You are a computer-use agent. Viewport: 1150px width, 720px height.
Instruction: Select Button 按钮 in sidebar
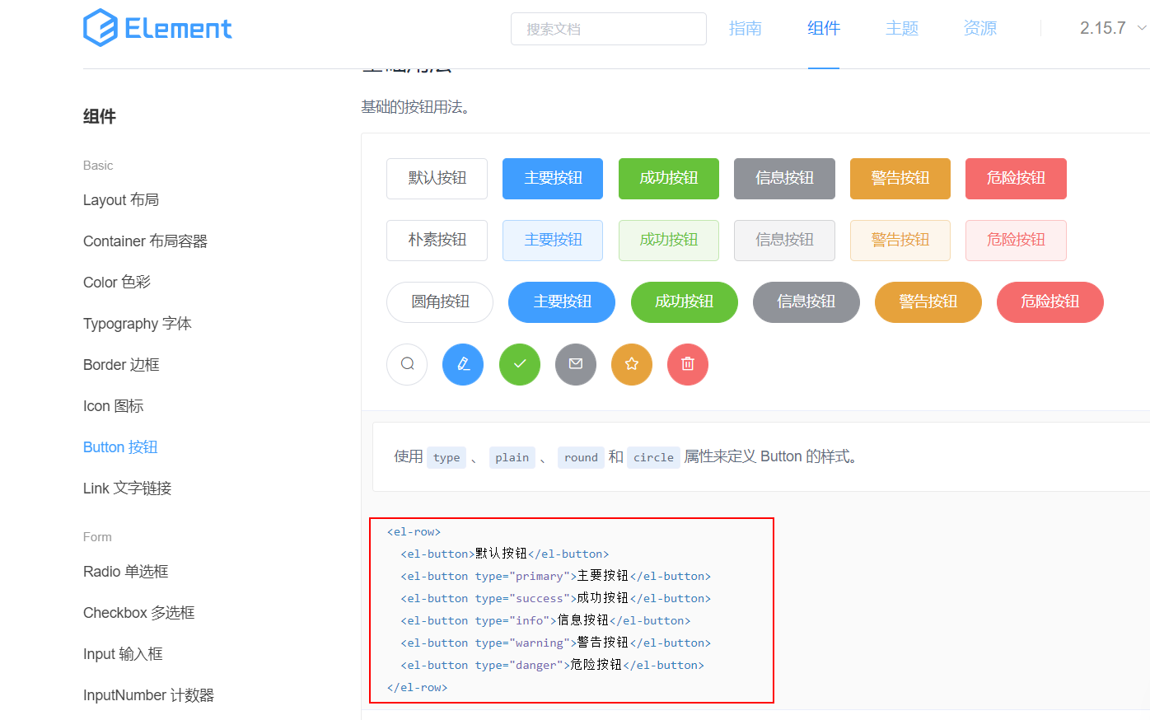tap(120, 447)
